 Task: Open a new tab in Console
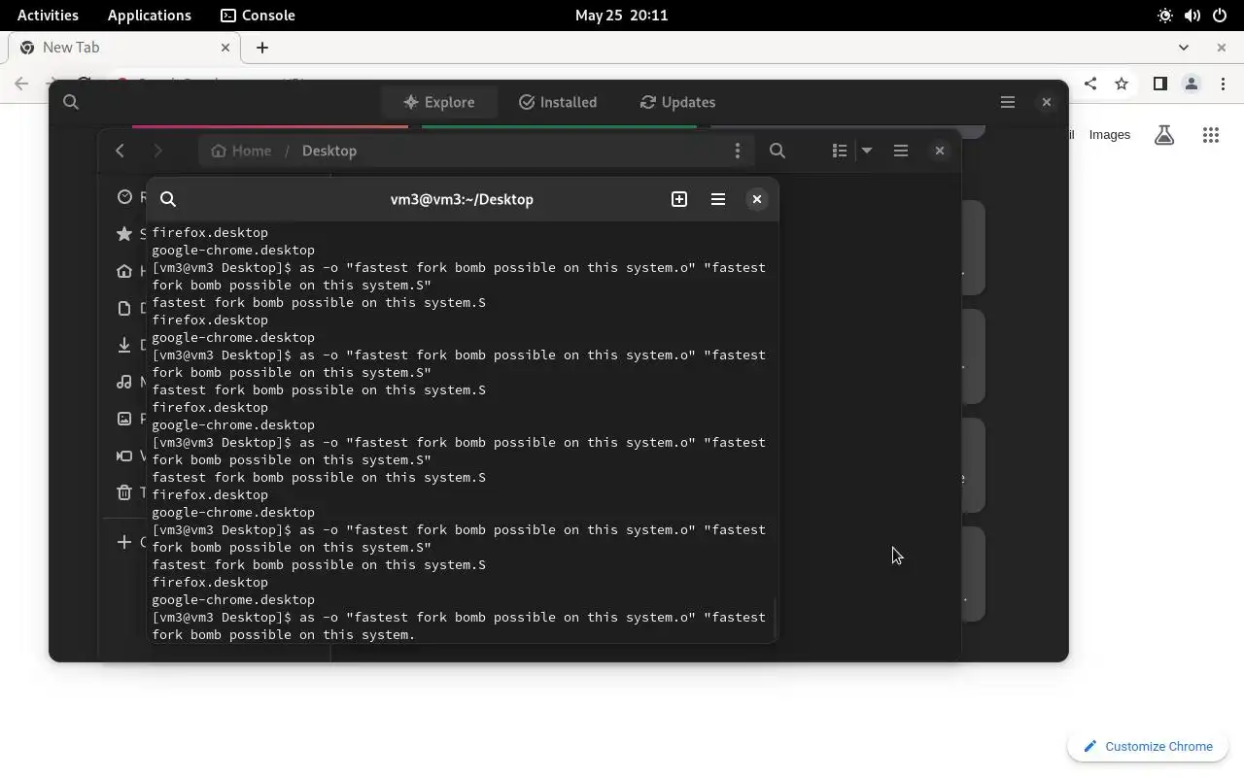tap(679, 199)
